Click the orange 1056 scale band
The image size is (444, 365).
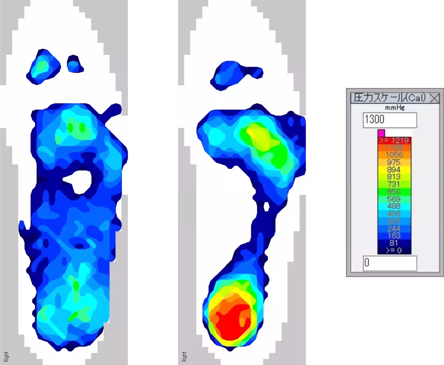point(394,155)
